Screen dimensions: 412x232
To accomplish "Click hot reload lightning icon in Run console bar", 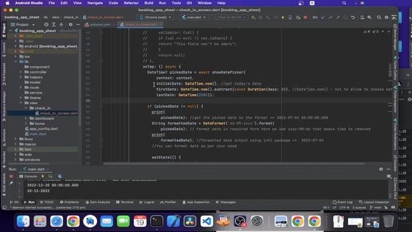I will tap(43, 176).
